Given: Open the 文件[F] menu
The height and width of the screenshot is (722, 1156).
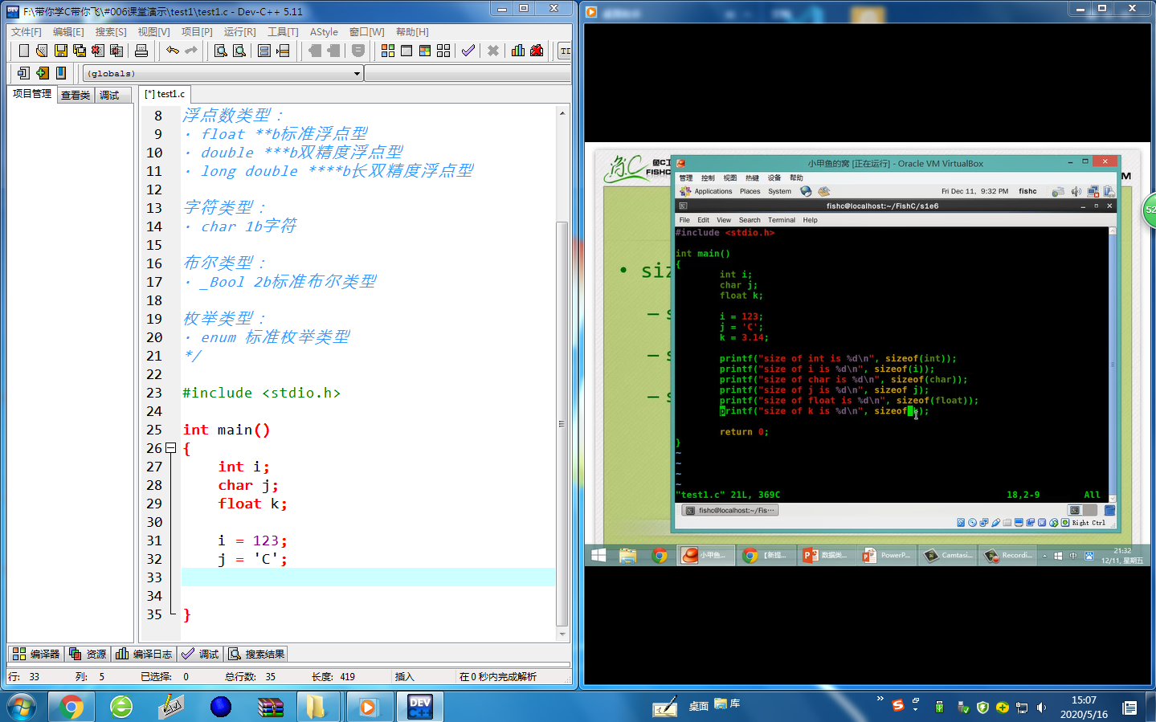Looking at the screenshot, I should click(27, 32).
